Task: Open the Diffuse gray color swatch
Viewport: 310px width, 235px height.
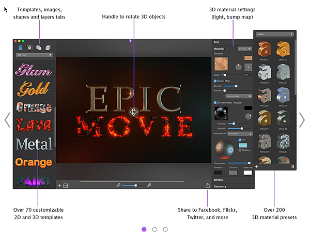Action: (233, 173)
